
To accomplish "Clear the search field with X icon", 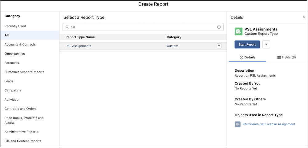I will (x=219, y=27).
